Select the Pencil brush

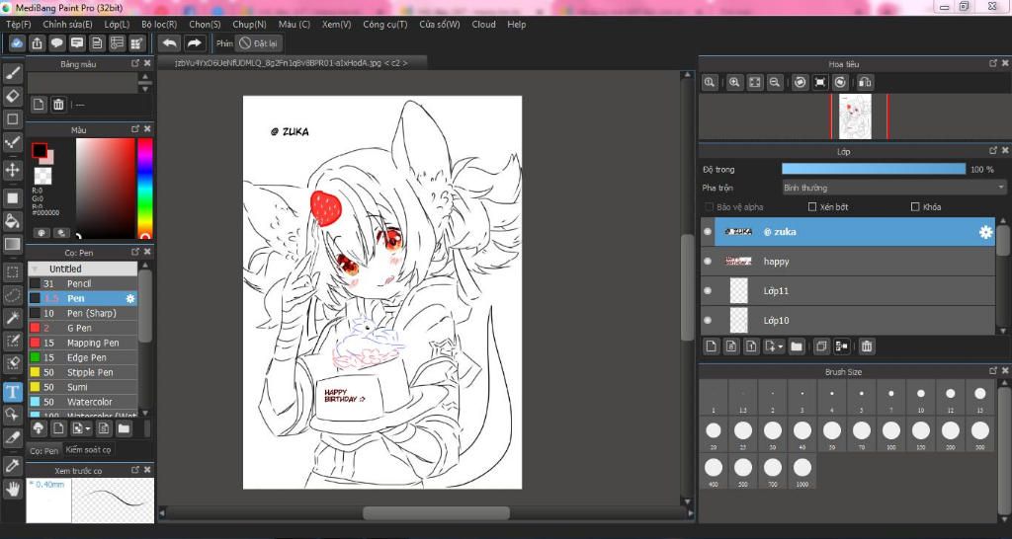pos(83,283)
